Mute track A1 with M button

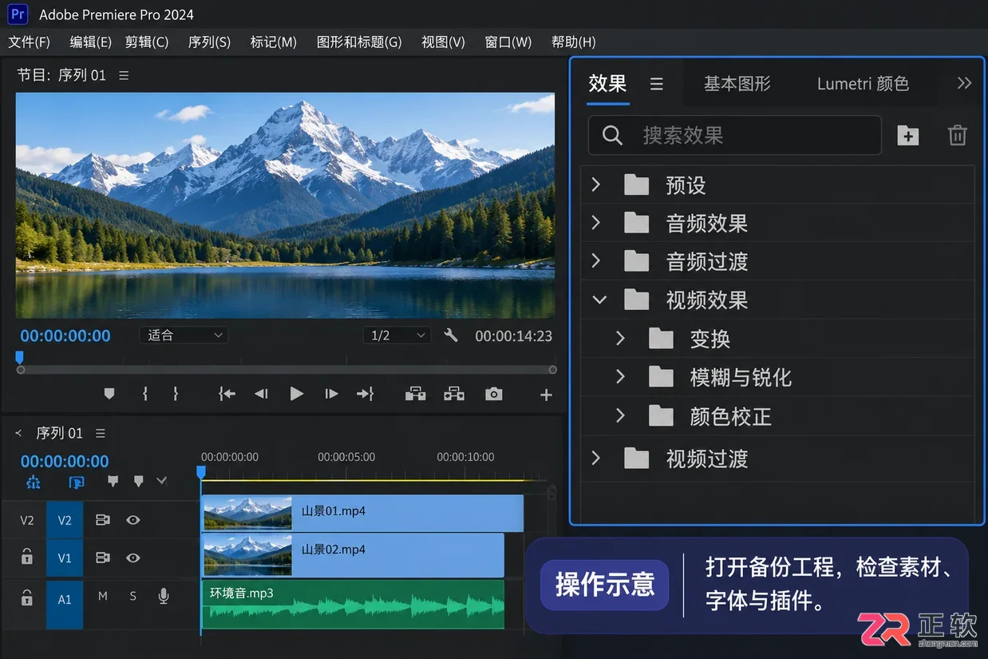[x=103, y=596]
